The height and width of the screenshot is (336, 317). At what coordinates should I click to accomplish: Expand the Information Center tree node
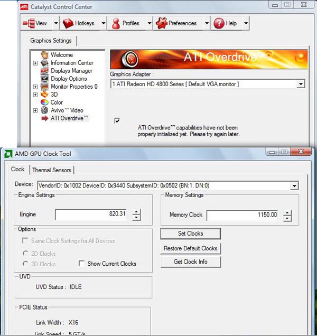tap(35, 63)
